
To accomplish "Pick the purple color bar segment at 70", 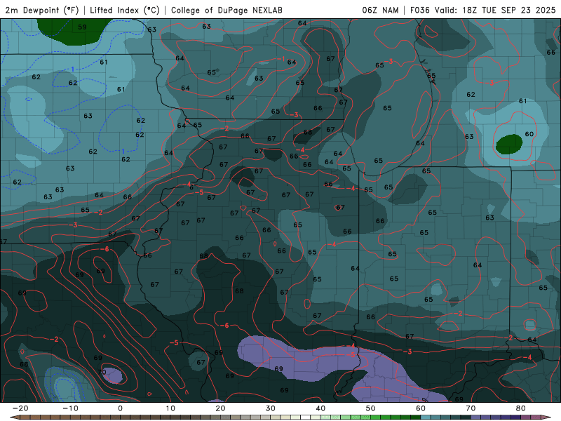I will click(475, 417).
